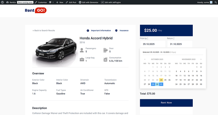Viewport: 218px width, 115px height.
Task: Click the Consumption fuel icon
Action: tap(105, 60)
